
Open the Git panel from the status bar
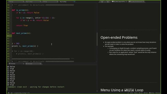point(158,93)
